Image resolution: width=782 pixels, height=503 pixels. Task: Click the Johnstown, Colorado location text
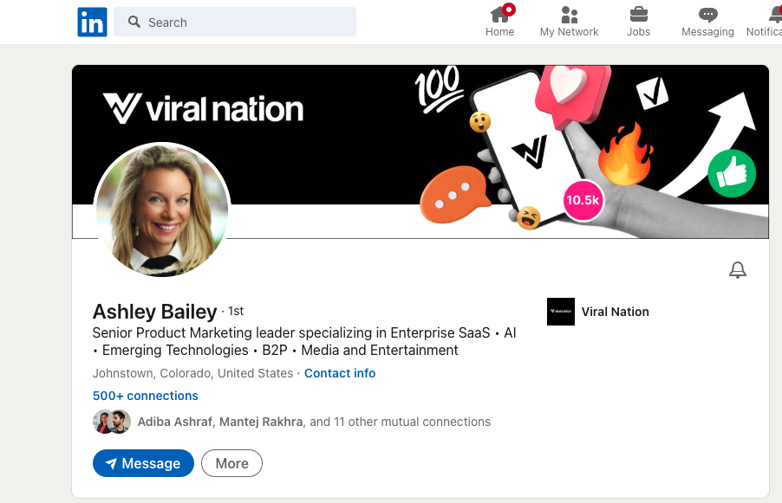pyautogui.click(x=193, y=373)
